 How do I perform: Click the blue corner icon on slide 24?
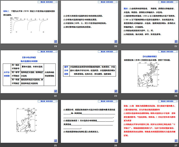tap(175, 91)
